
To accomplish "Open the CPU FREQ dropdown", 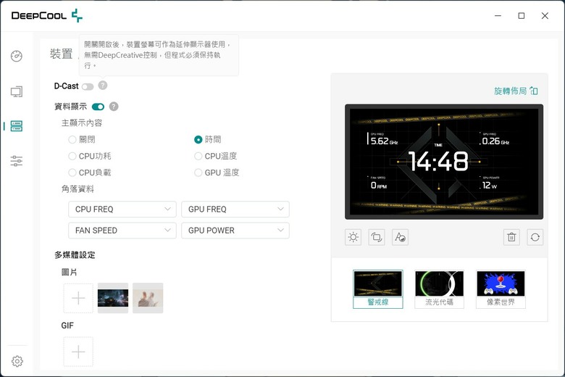I will click(122, 210).
